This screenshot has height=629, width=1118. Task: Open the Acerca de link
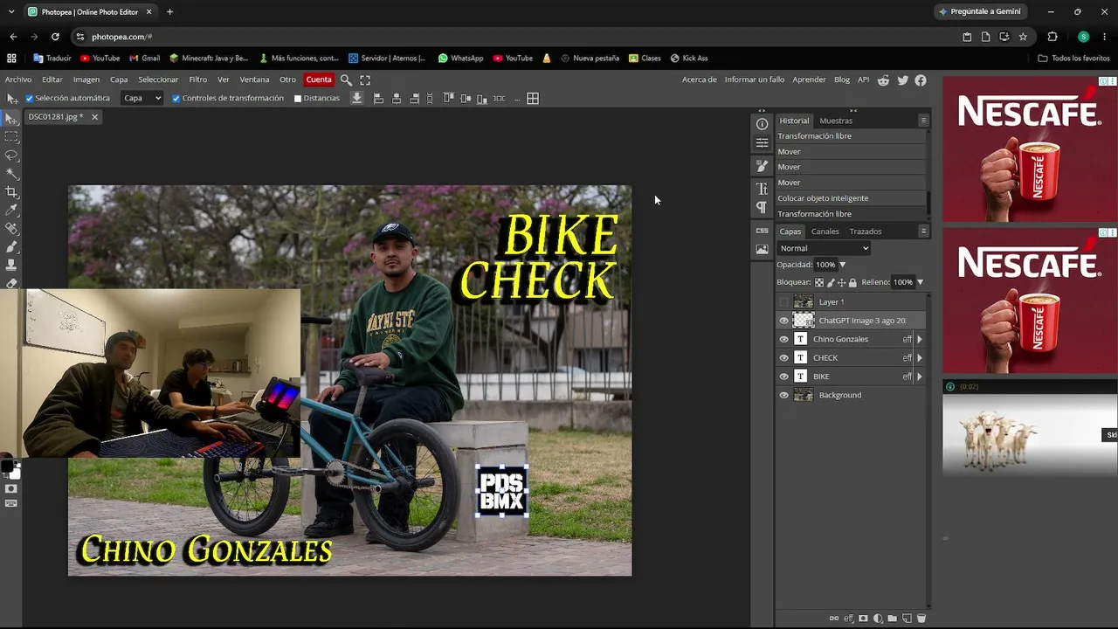point(699,79)
